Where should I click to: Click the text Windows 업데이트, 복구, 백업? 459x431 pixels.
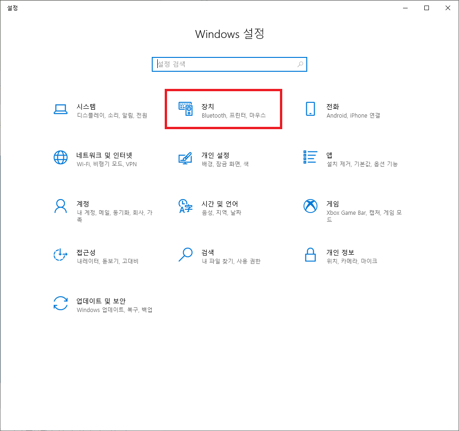[114, 310]
